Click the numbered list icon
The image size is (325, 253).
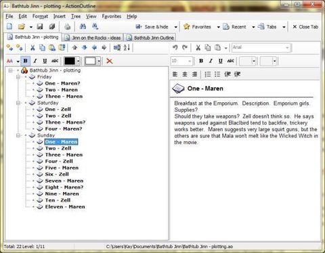point(207,74)
